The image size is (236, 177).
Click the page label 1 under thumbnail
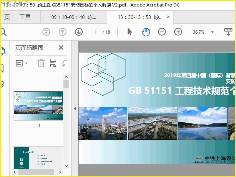pyautogui.click(x=39, y=125)
